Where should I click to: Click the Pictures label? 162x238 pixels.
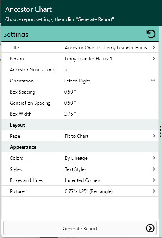(18, 191)
